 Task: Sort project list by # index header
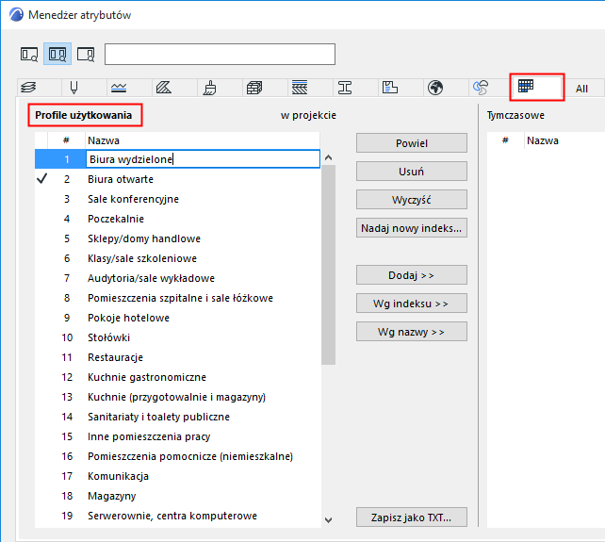66,140
